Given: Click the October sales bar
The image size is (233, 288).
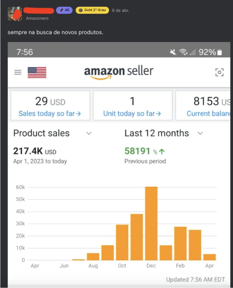Looking at the screenshot, I should point(122,242).
